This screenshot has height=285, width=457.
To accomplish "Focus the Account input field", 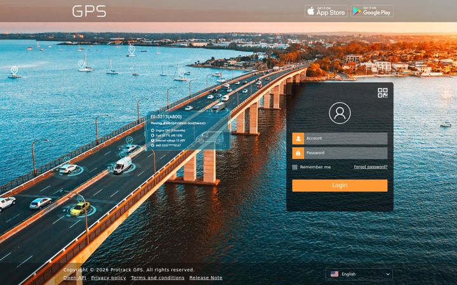I will (x=346, y=139).
